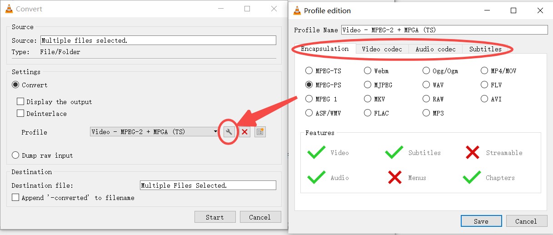The width and height of the screenshot is (553, 235).
Task: Enable Display the output checkbox
Action: coord(20,102)
